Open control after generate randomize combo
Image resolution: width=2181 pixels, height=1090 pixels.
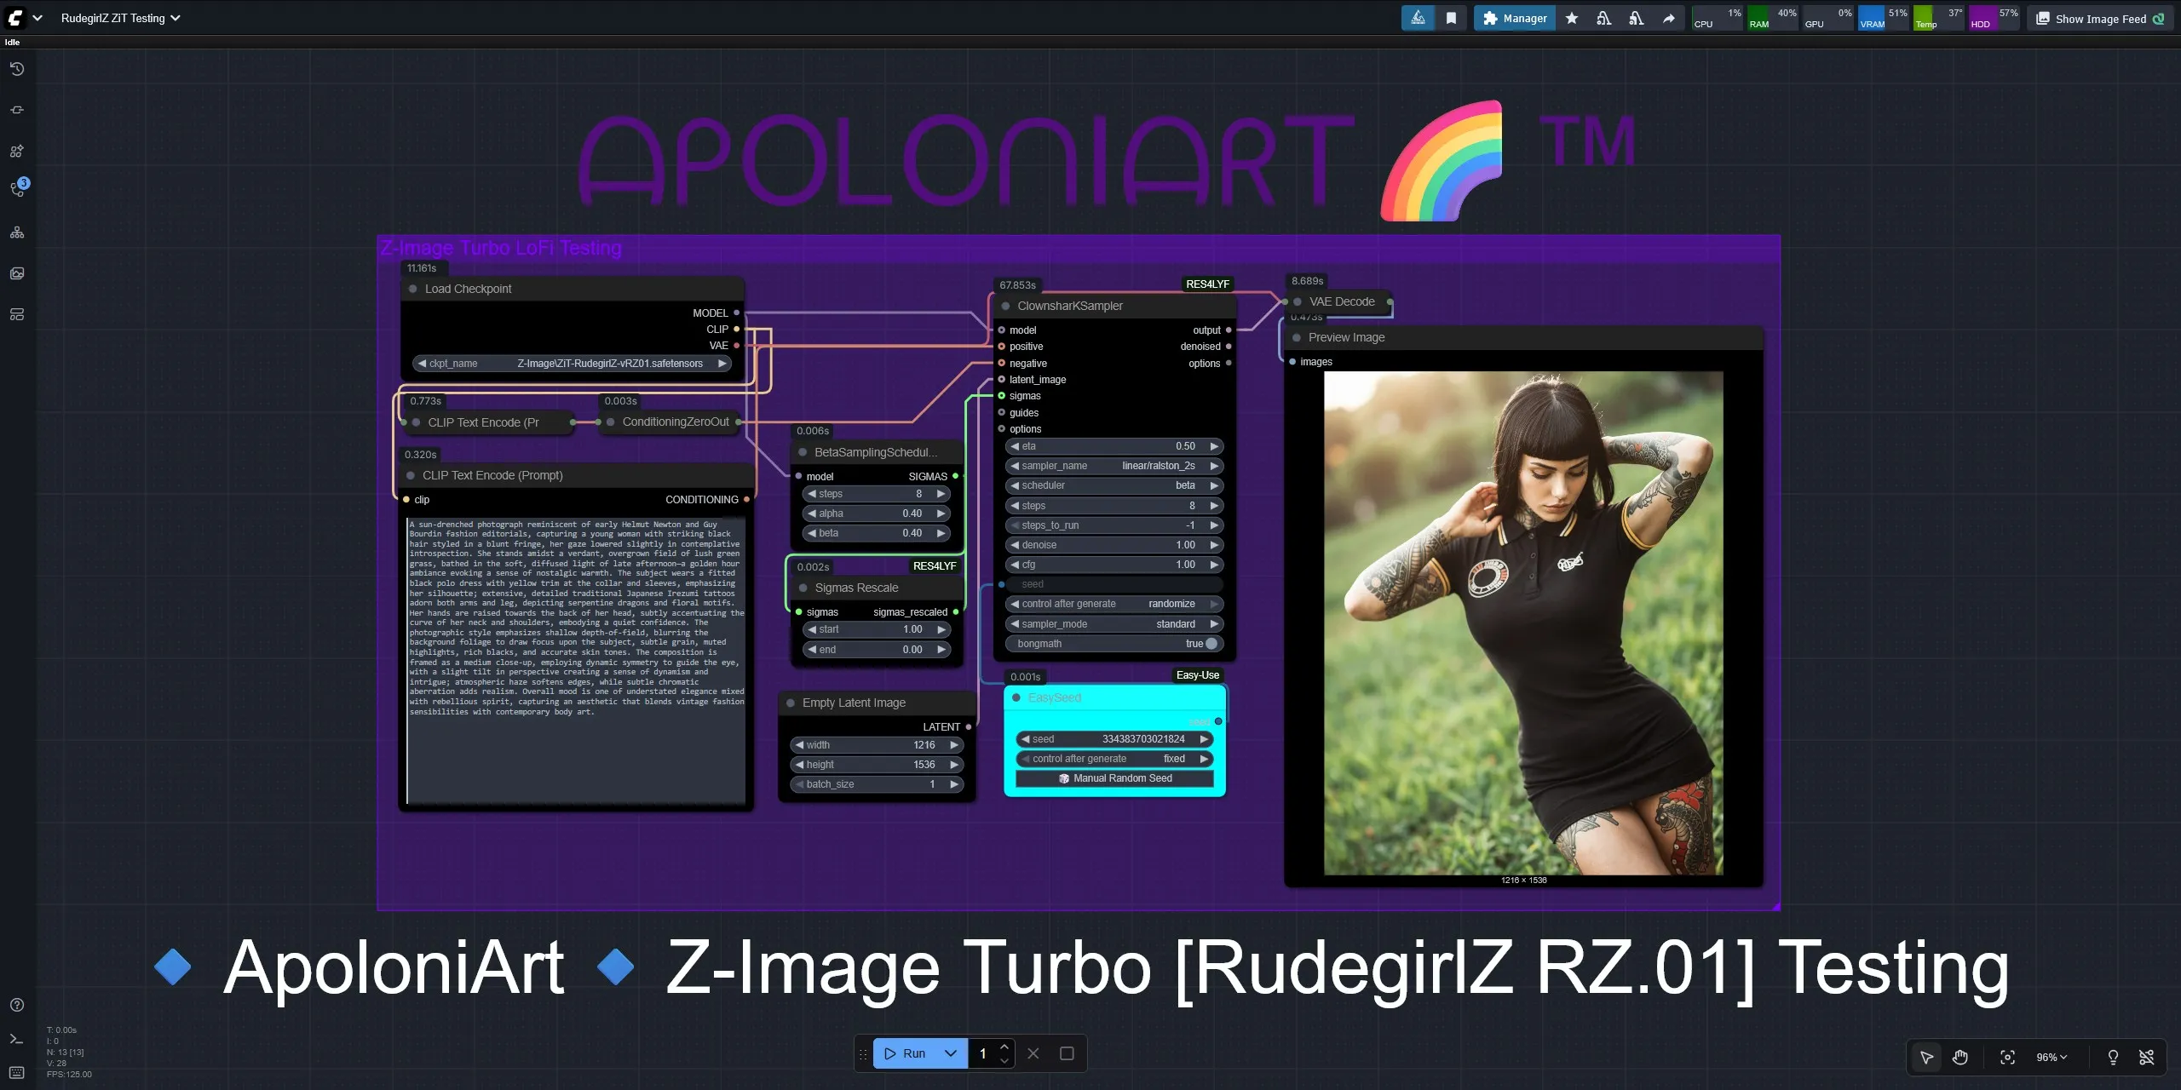pyautogui.click(x=1114, y=604)
